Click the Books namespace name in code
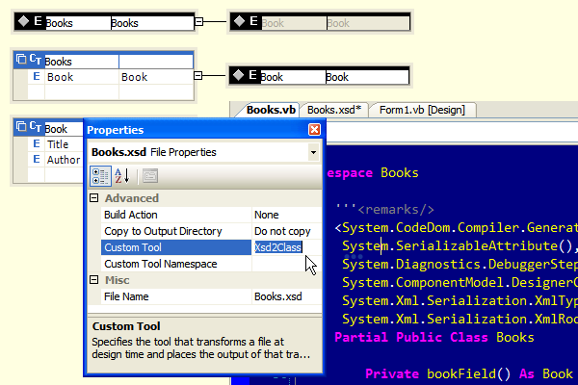The image size is (578, 385). 399,173
